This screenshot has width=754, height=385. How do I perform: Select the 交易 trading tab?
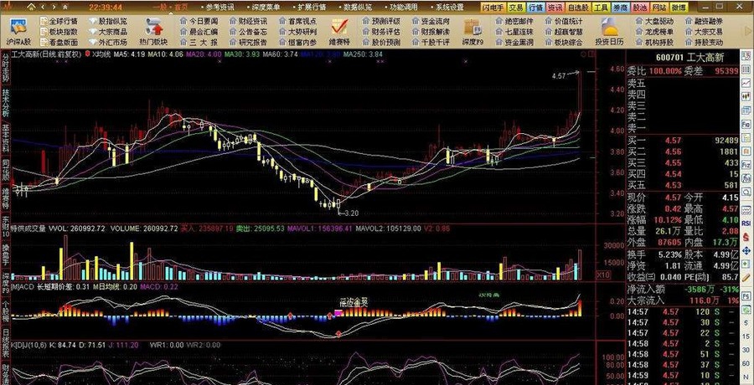[516, 8]
